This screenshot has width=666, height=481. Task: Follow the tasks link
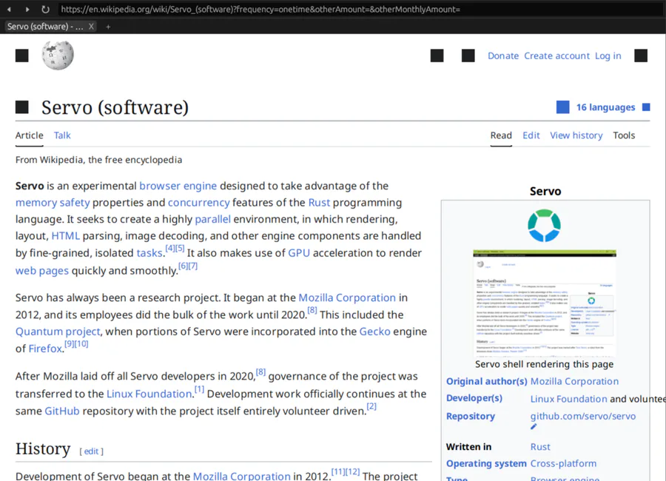point(149,253)
